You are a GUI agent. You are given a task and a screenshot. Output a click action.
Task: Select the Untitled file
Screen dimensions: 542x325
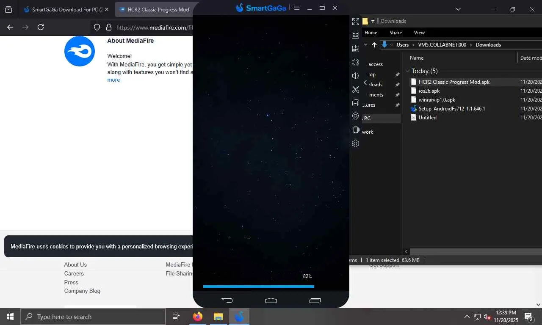click(427, 118)
